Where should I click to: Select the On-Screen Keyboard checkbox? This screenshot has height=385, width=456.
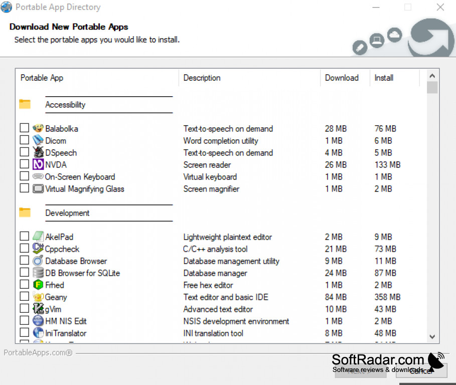[x=25, y=176]
